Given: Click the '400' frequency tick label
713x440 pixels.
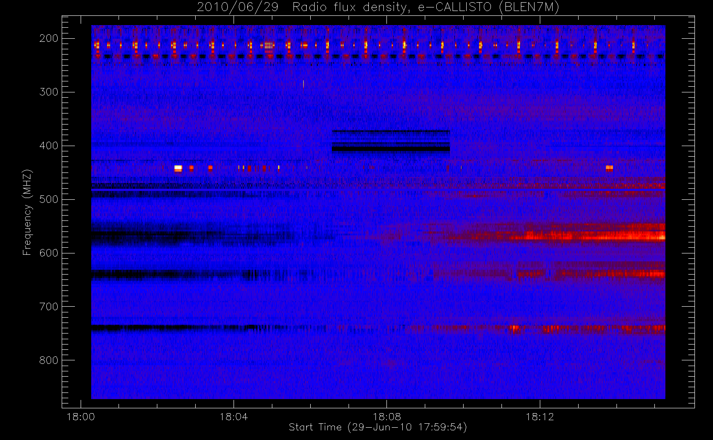Looking at the screenshot, I should click(48, 146).
